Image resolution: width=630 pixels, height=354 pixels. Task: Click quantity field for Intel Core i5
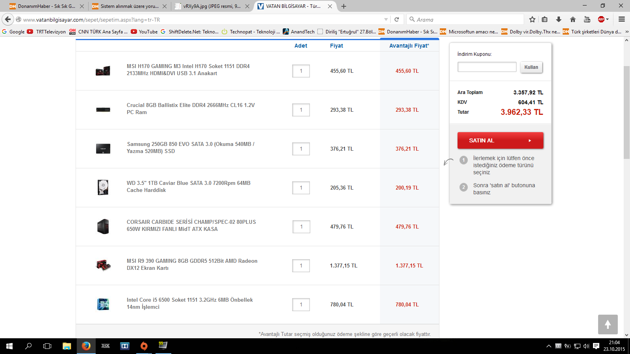click(301, 304)
